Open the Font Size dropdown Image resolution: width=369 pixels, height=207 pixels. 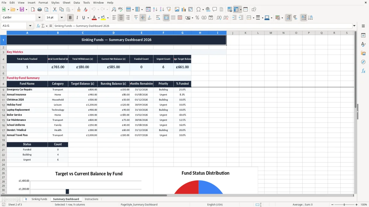click(x=62, y=18)
